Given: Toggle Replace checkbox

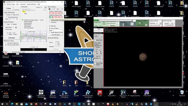Looking at the screenshot, I should (x=95, y=65).
